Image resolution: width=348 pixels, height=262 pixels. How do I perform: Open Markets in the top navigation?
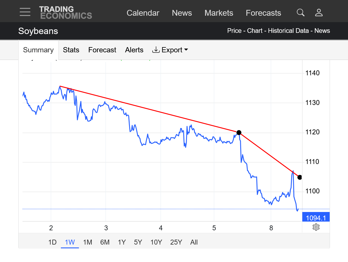coord(219,13)
